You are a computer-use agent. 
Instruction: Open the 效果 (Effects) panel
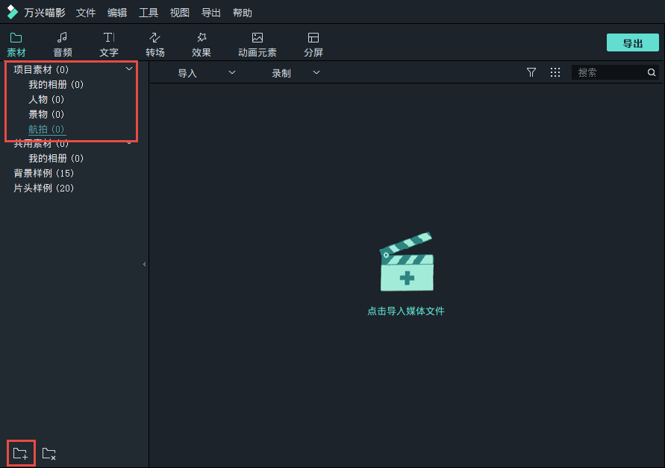click(x=202, y=44)
